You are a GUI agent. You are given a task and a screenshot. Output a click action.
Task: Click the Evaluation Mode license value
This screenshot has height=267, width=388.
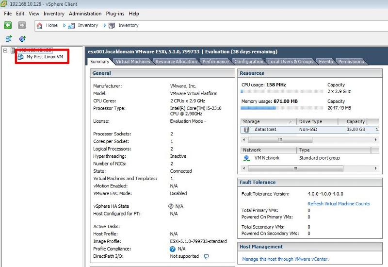pyautogui.click(x=188, y=121)
